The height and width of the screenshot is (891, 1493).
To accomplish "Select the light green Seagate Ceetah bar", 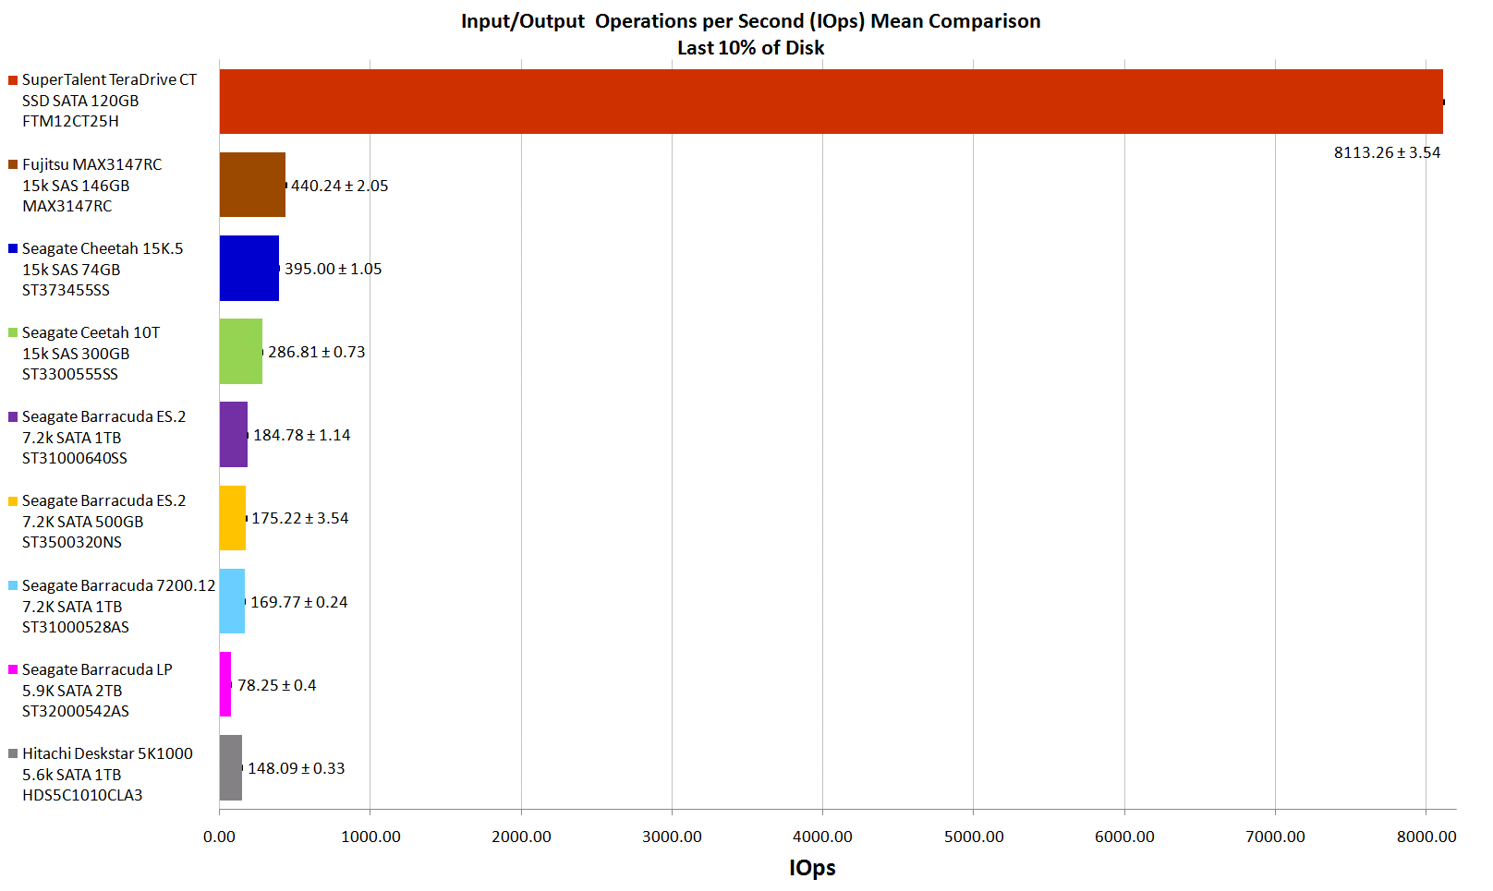I will tap(240, 352).
